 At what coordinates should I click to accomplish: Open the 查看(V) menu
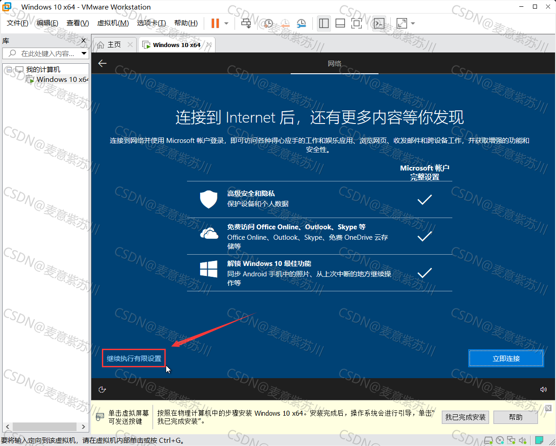pyautogui.click(x=78, y=23)
